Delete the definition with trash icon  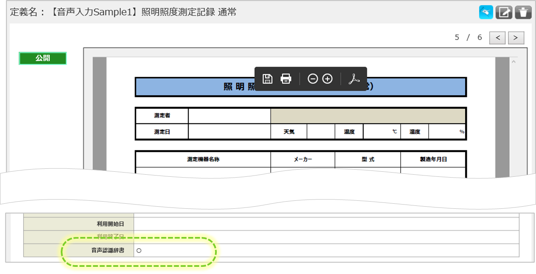point(523,12)
